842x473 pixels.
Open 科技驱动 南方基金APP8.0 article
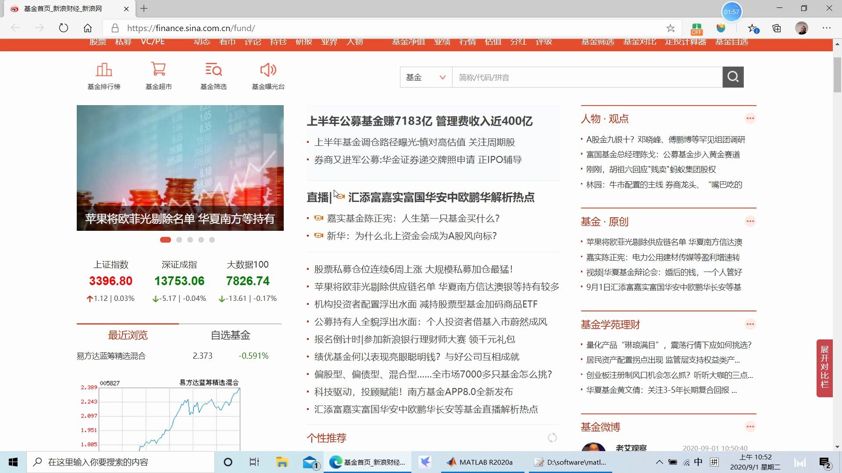(414, 392)
